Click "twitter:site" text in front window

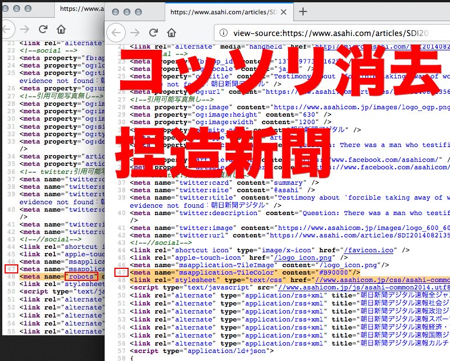pyautogui.click(x=204, y=190)
